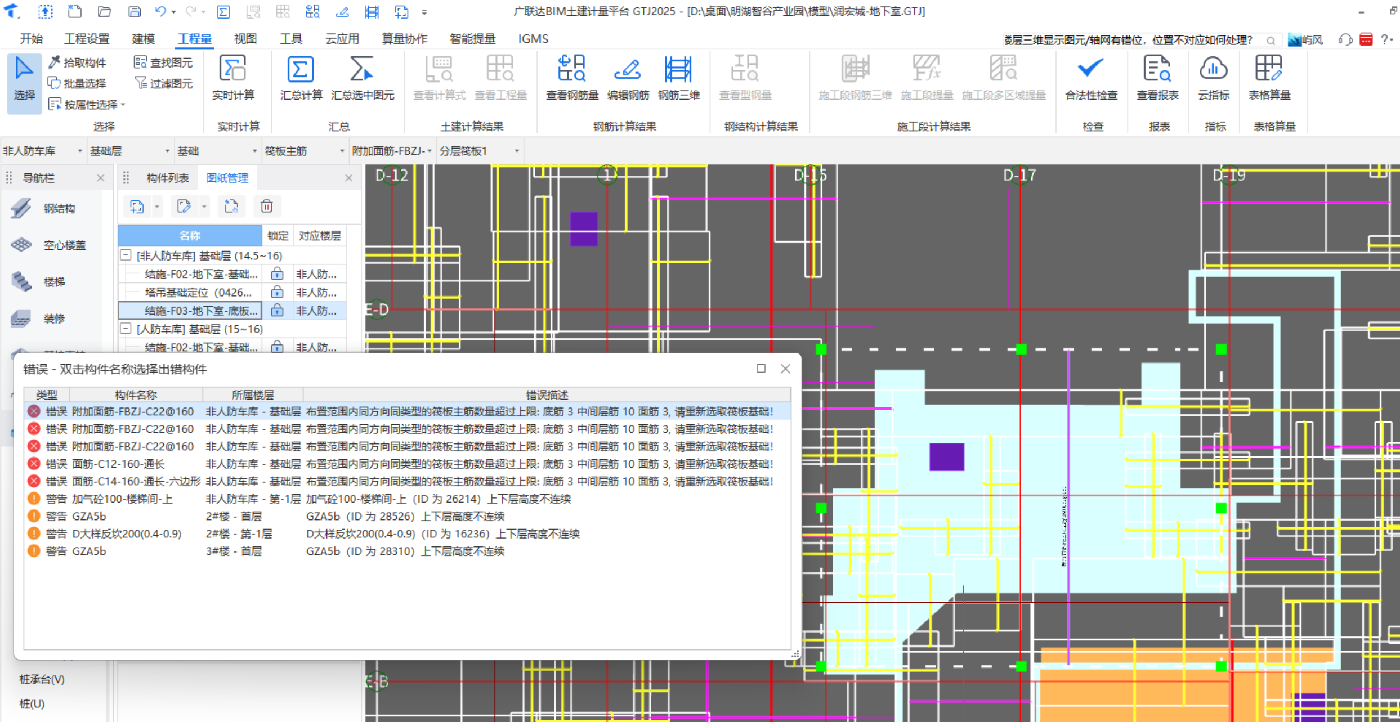Toggle lock for first 结施-F02-地下室-基础 drawing
Image resolution: width=1400 pixels, height=722 pixels.
pos(276,273)
